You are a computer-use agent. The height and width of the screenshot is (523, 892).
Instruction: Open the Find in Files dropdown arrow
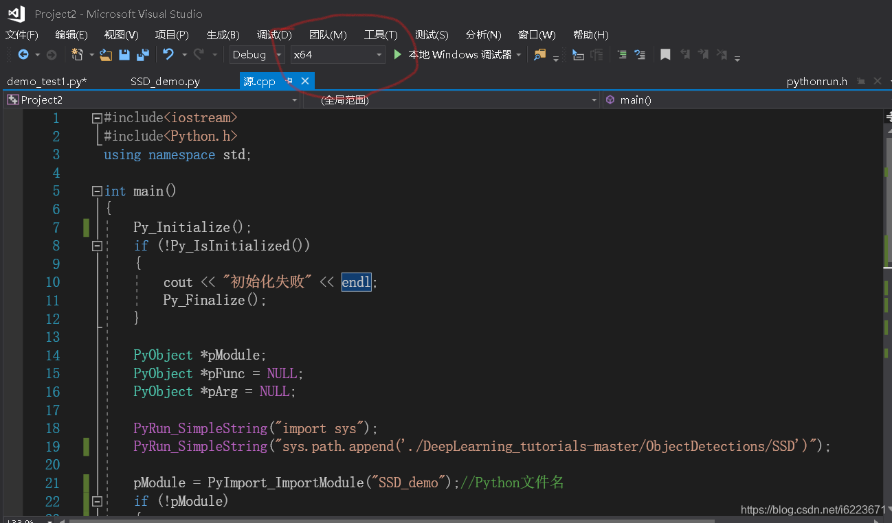point(555,59)
